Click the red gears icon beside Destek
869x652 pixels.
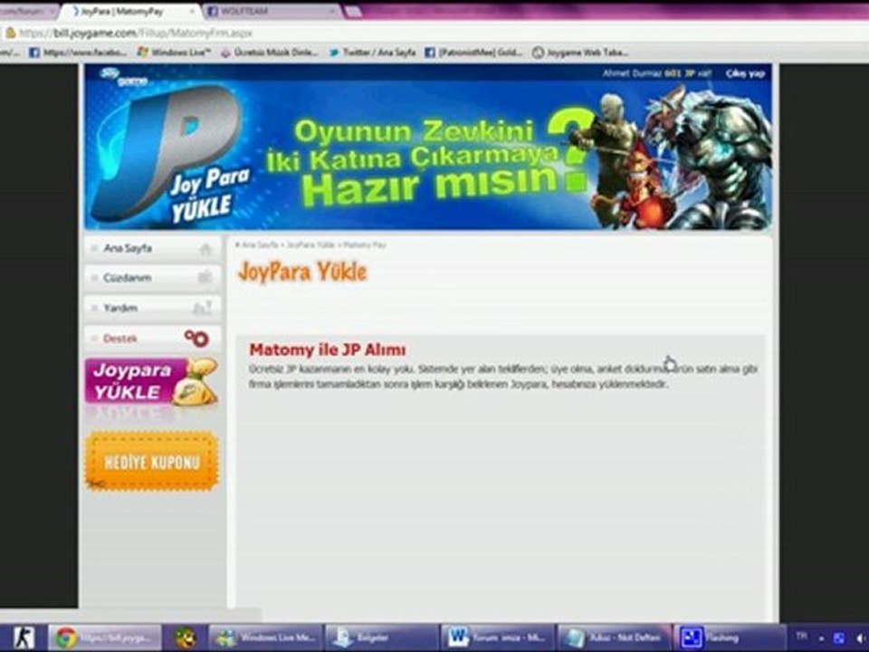coord(196,338)
